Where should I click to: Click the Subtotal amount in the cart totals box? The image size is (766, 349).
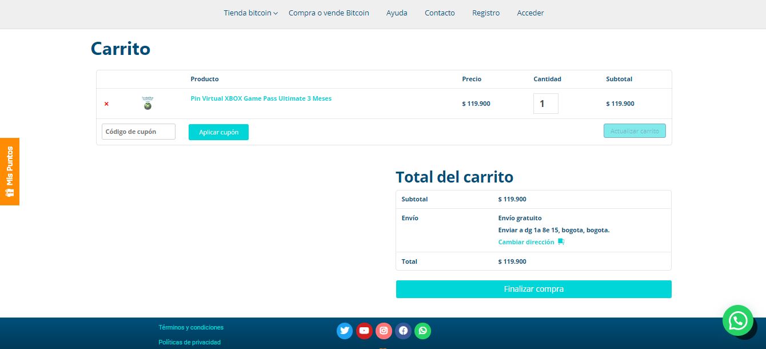pos(512,199)
